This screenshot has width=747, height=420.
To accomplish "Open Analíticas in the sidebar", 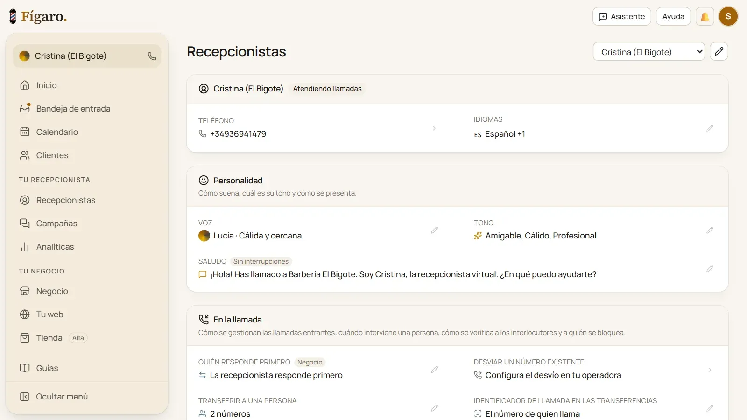I will tap(87, 247).
